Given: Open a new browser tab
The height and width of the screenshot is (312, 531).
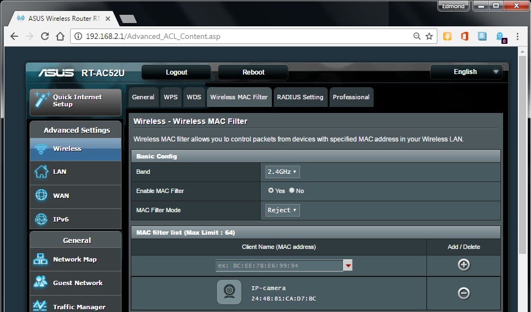Looking at the screenshot, I should (128, 19).
